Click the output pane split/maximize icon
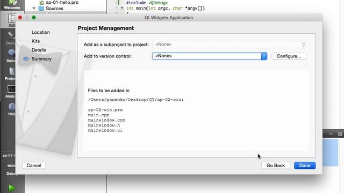 [340, 134]
